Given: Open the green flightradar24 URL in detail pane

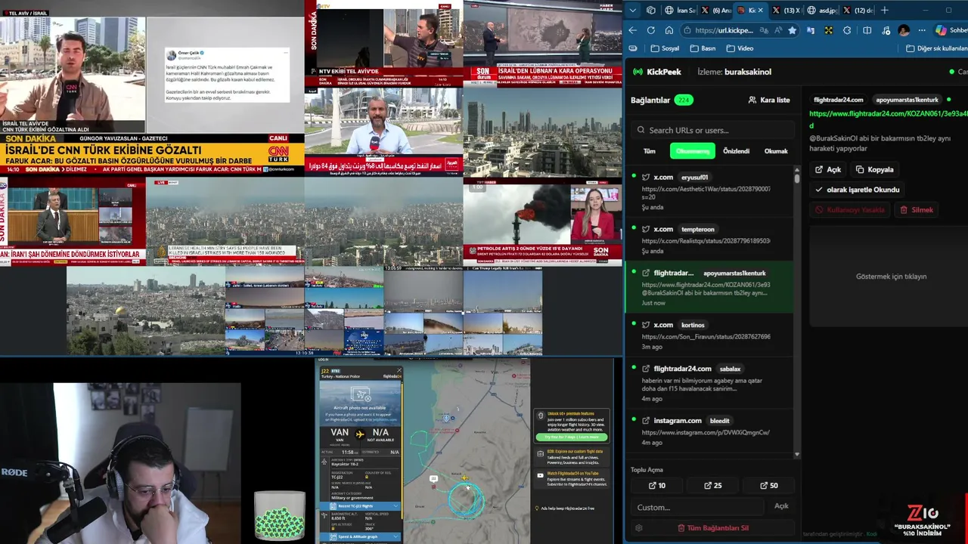Looking at the screenshot, I should pyautogui.click(x=888, y=119).
